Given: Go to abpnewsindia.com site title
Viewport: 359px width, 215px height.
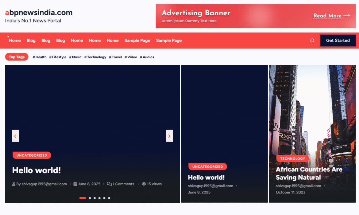Looking at the screenshot, I should [39, 13].
